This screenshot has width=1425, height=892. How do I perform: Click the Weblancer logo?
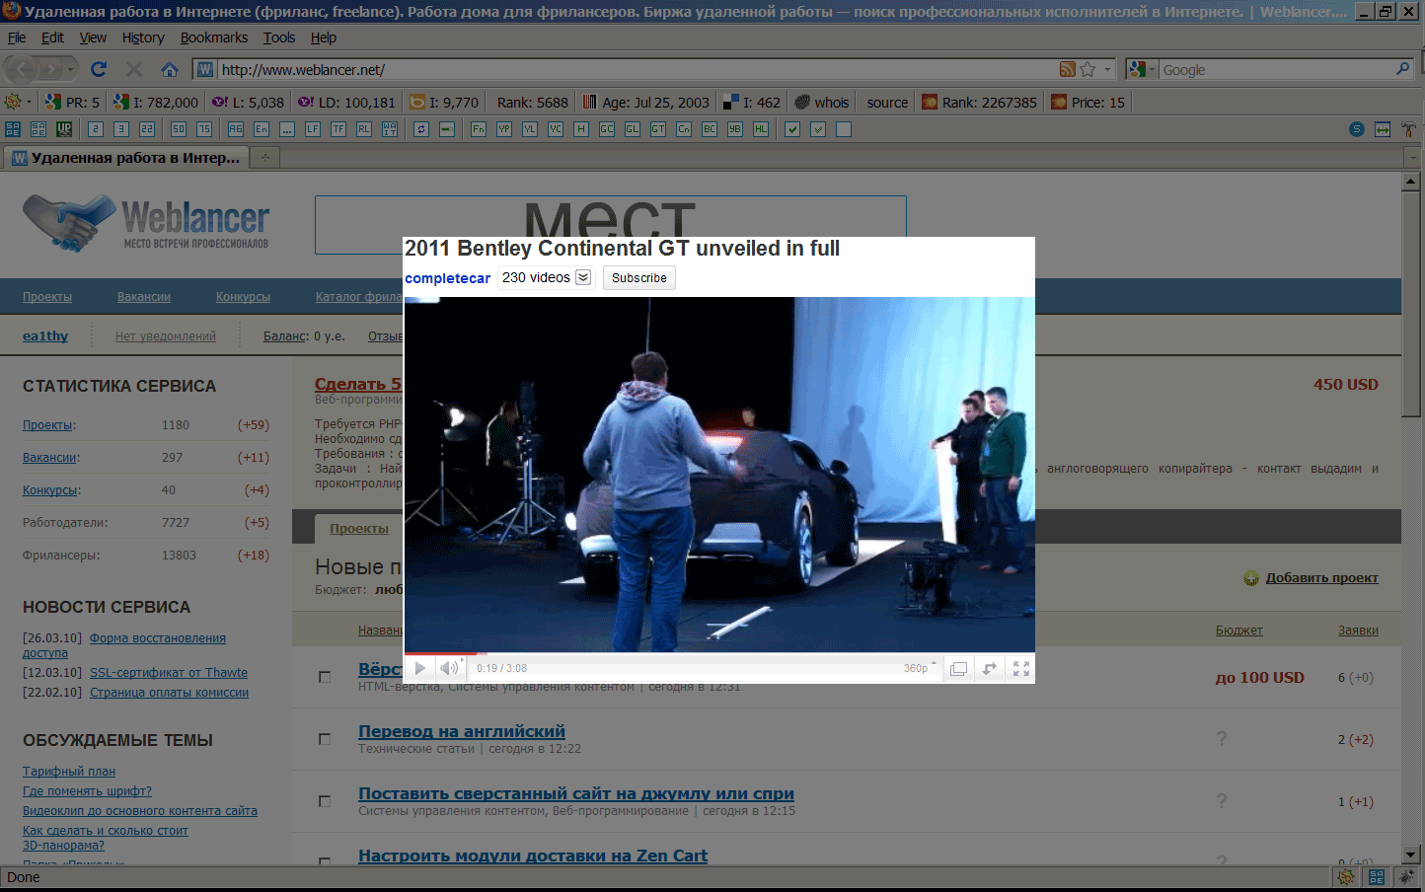(x=146, y=222)
